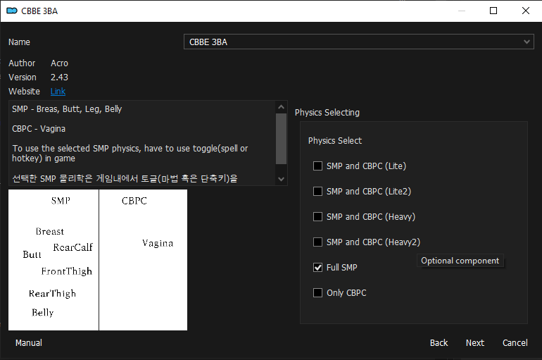Click the version value '2.43'
The width and height of the screenshot is (542, 360).
pyautogui.click(x=59, y=77)
